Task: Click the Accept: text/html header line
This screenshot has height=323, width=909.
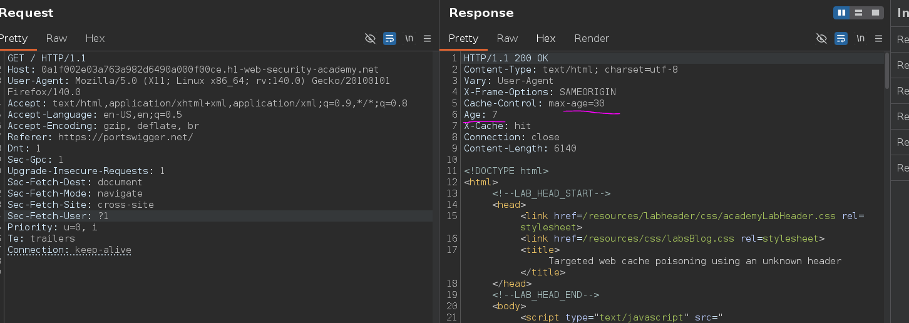Action: [x=207, y=103]
